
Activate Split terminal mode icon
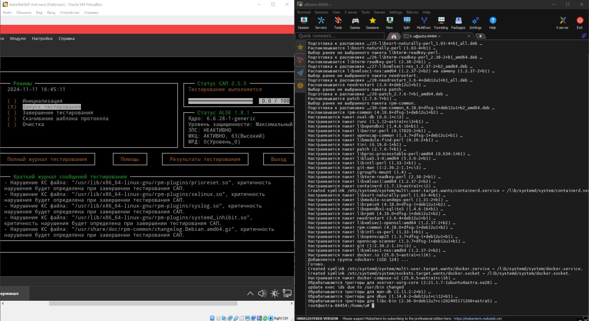click(x=406, y=23)
